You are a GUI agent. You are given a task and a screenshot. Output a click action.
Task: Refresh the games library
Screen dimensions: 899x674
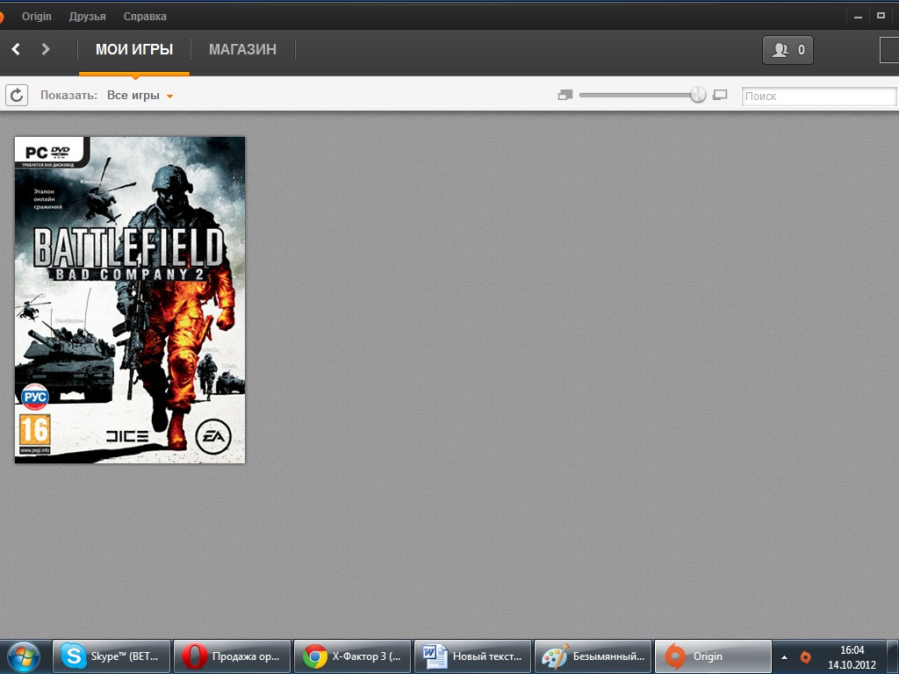click(x=17, y=95)
